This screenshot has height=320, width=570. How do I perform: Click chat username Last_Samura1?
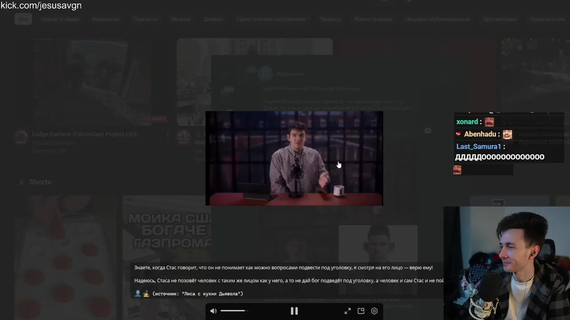[479, 147]
